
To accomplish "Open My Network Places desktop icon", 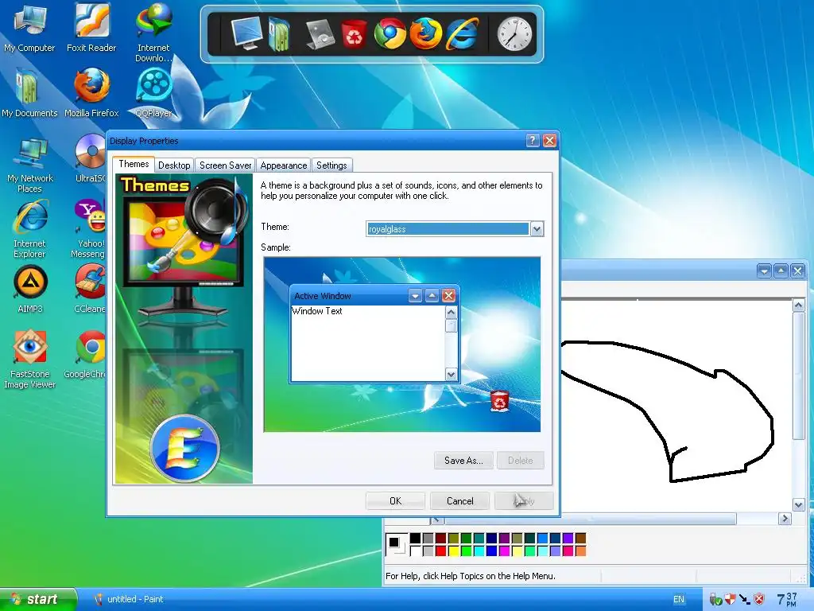I will click(x=29, y=165).
